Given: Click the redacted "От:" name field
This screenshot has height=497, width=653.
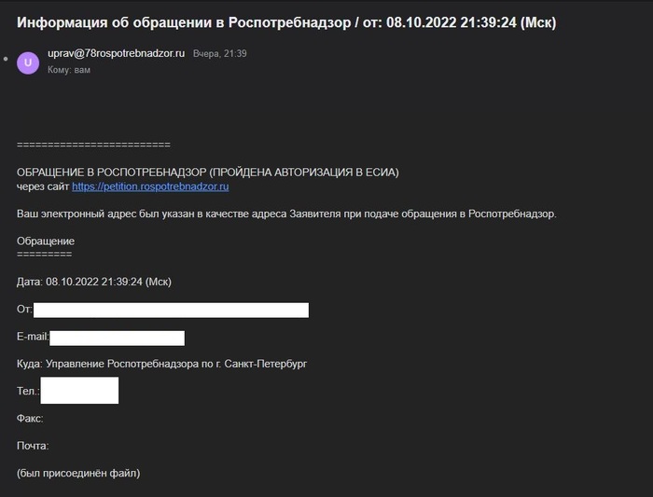Looking at the screenshot, I should coord(171,310).
